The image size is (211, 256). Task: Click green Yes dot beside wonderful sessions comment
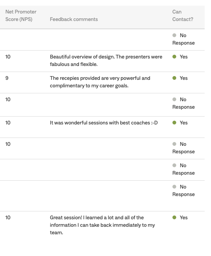(x=174, y=123)
